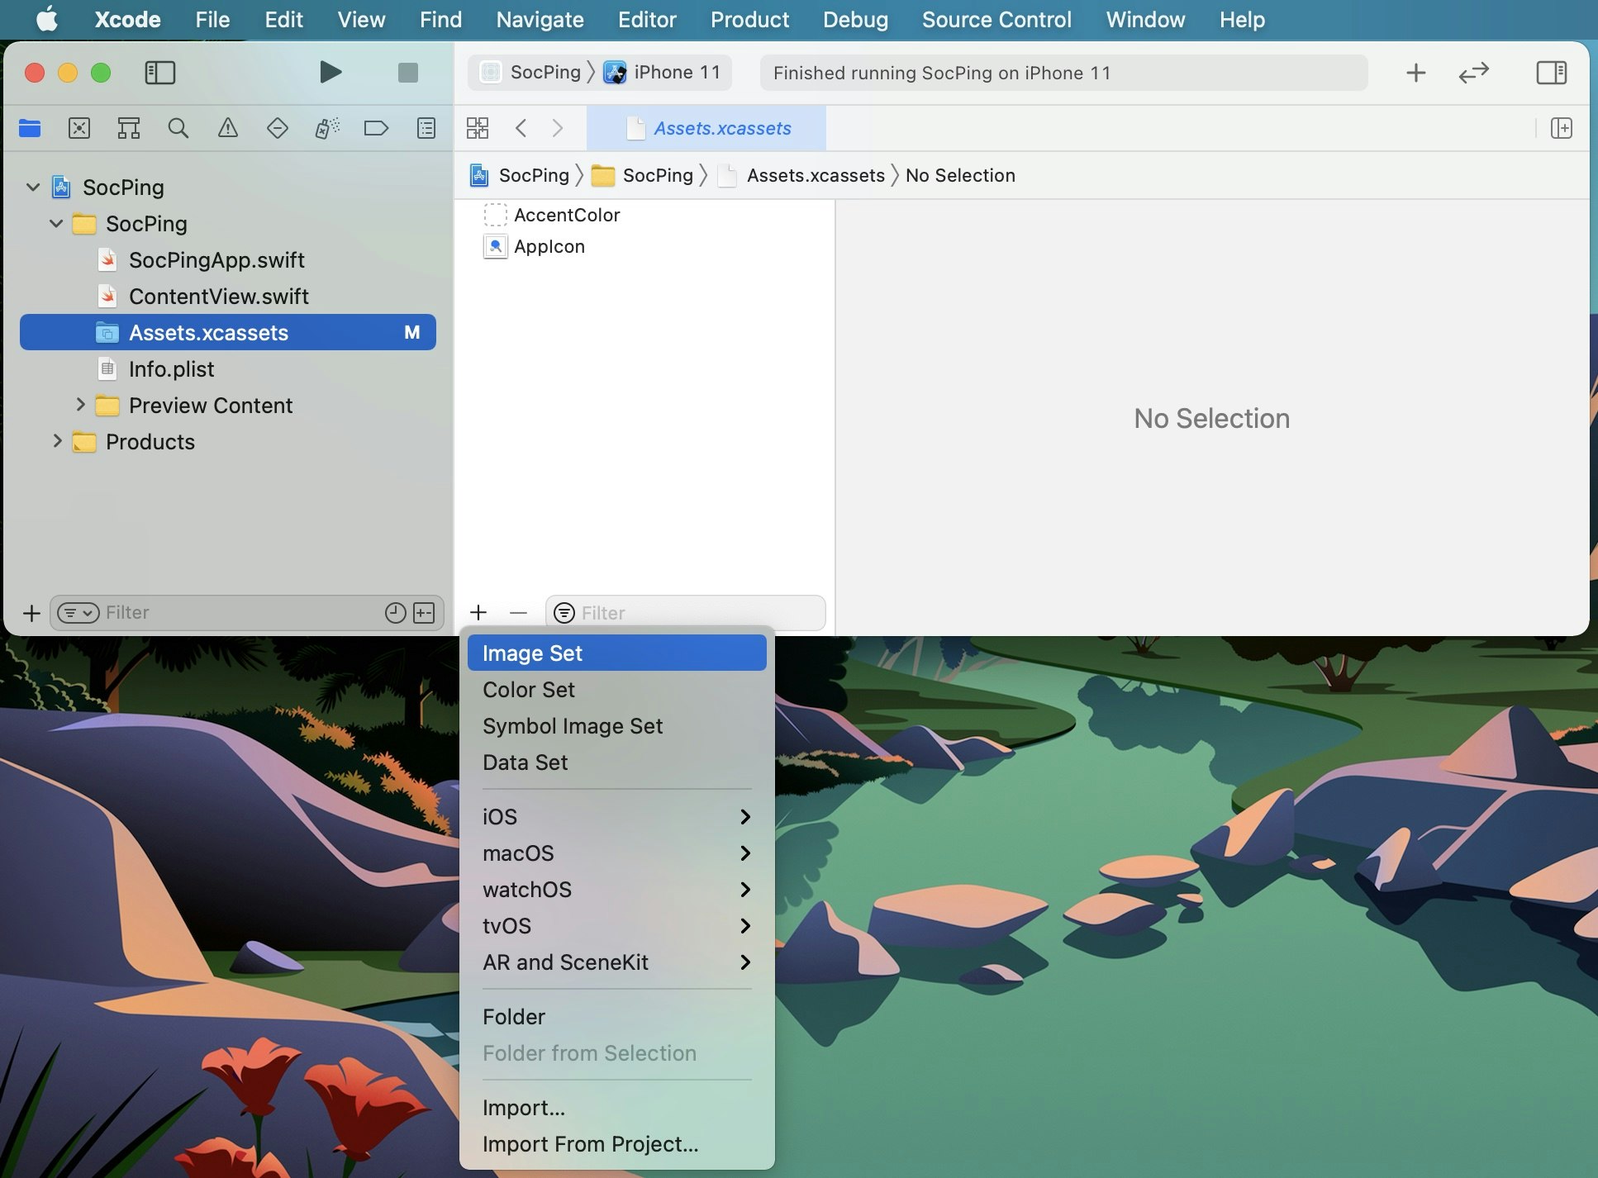Screen dimensions: 1598x1178
Task: Expand the iOS submenu
Action: tap(616, 816)
